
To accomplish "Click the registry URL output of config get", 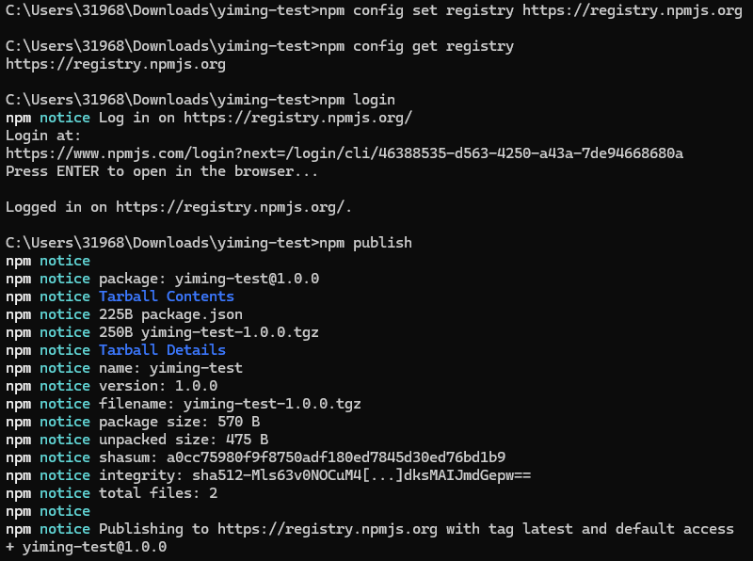I will (x=116, y=64).
